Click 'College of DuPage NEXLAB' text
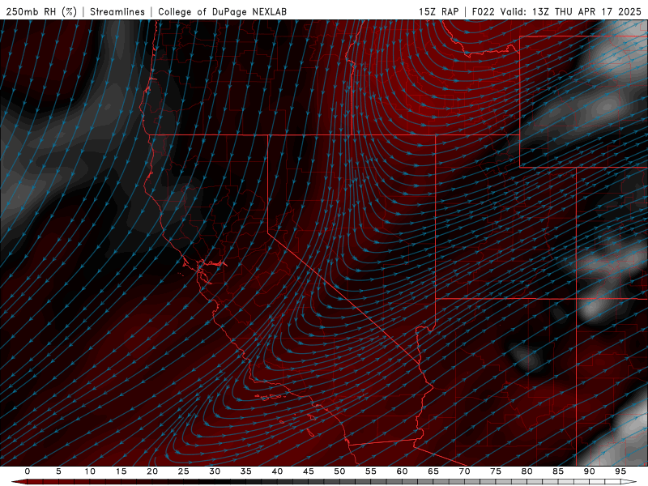The image size is (648, 486). pos(222,11)
